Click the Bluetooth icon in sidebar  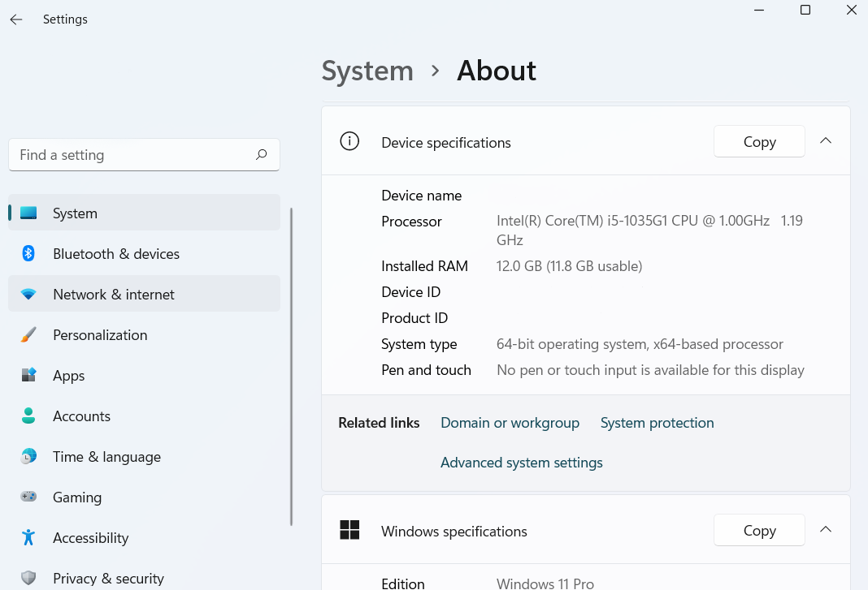[x=28, y=253]
